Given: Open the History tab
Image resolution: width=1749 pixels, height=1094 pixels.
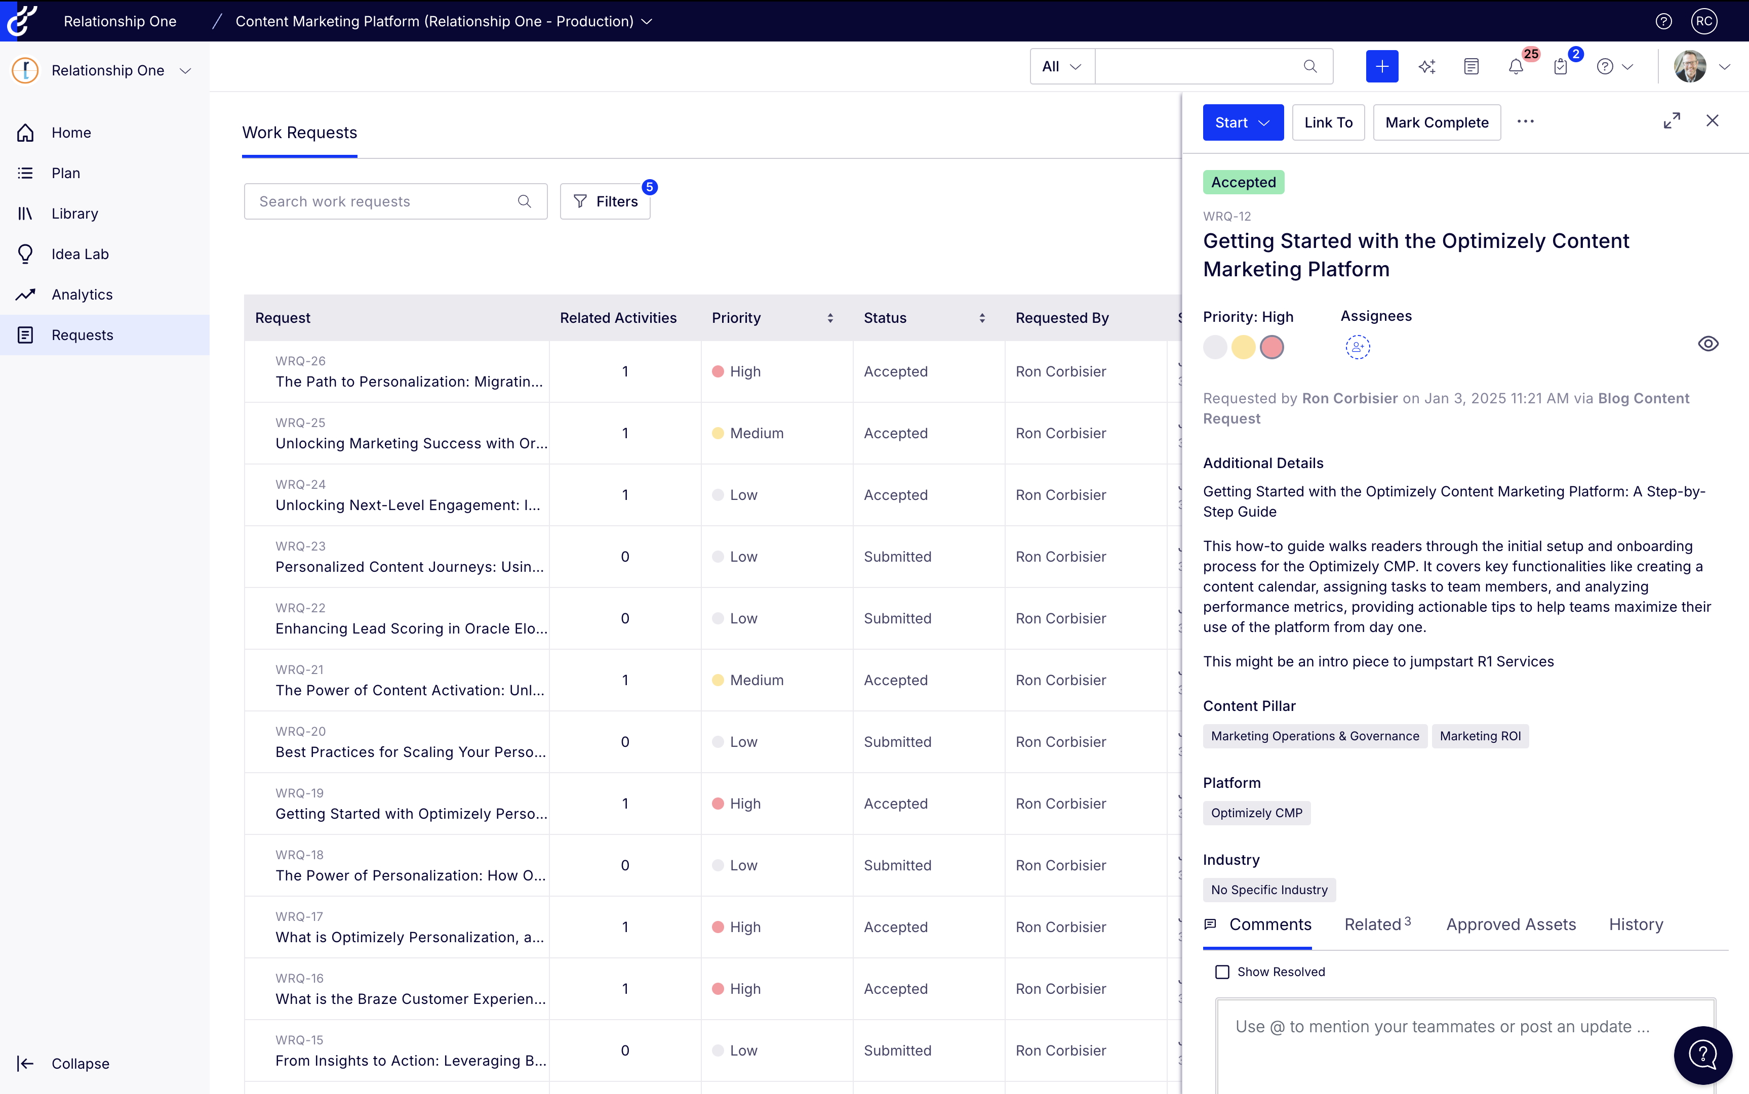Looking at the screenshot, I should pyautogui.click(x=1636, y=924).
